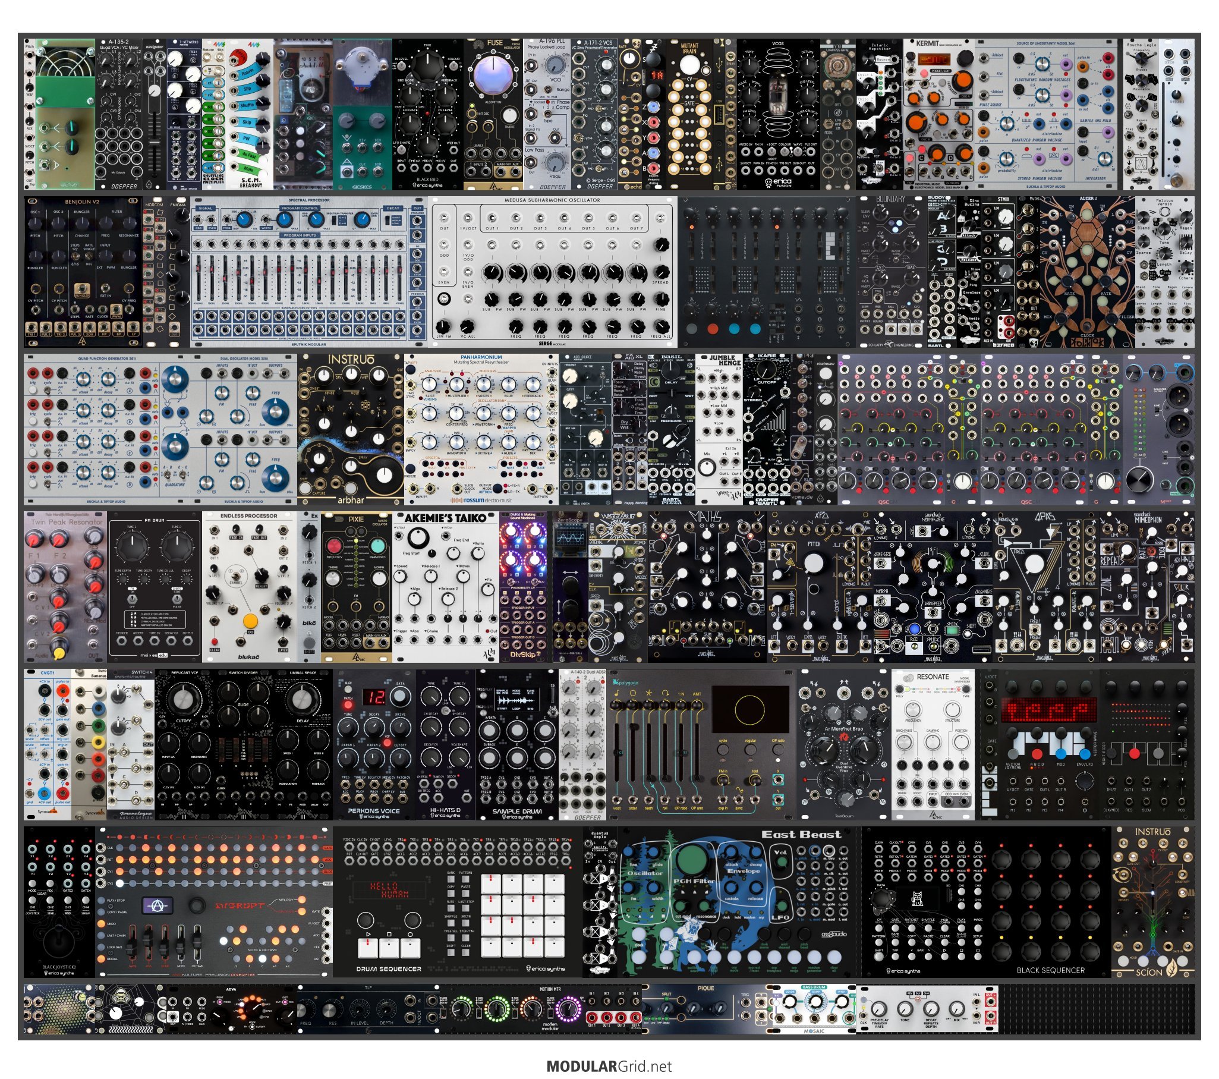
Task: Click the UNDO button on Disrupt
Action: [102, 924]
